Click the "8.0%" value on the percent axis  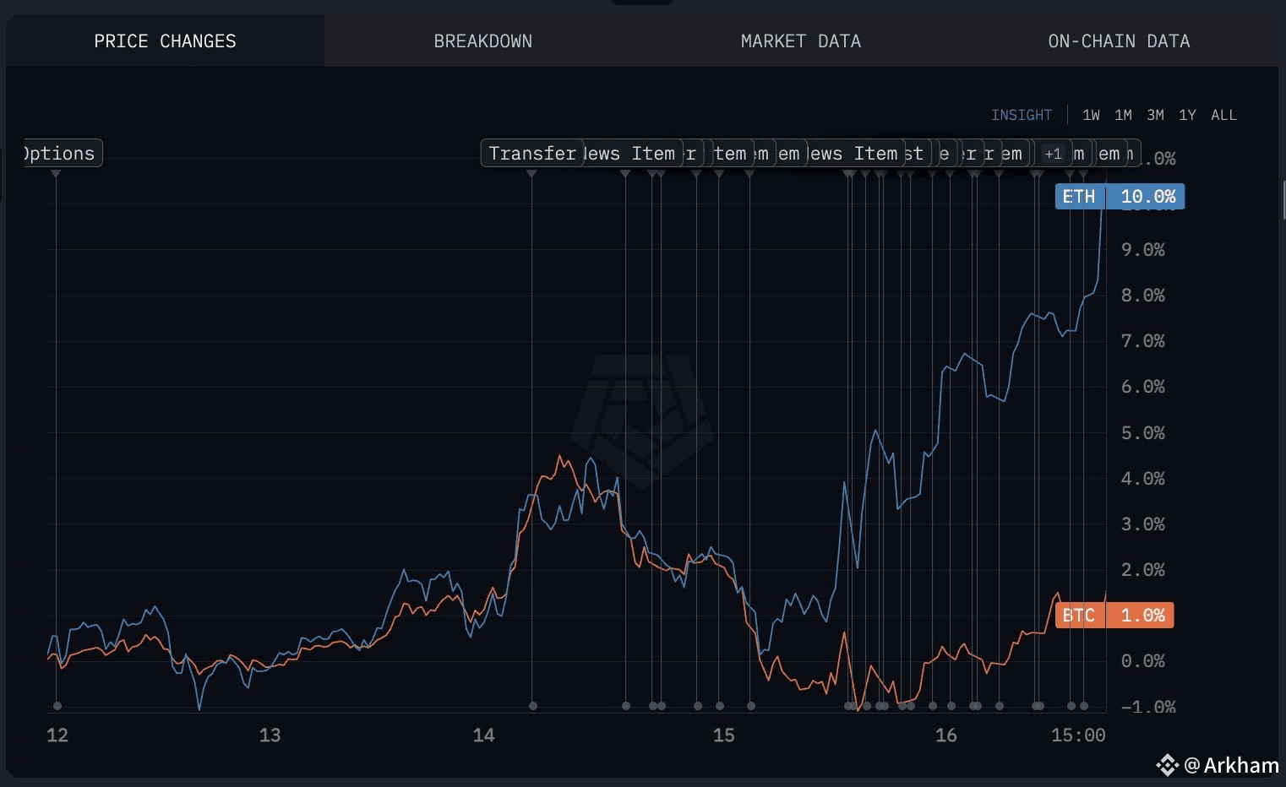tap(1143, 295)
